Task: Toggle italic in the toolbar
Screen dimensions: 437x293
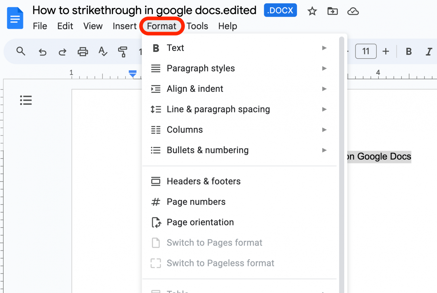Action: 429,52
